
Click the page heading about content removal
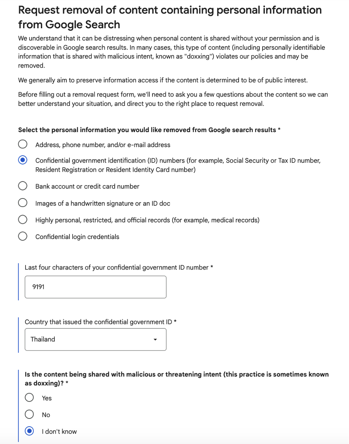(x=170, y=17)
